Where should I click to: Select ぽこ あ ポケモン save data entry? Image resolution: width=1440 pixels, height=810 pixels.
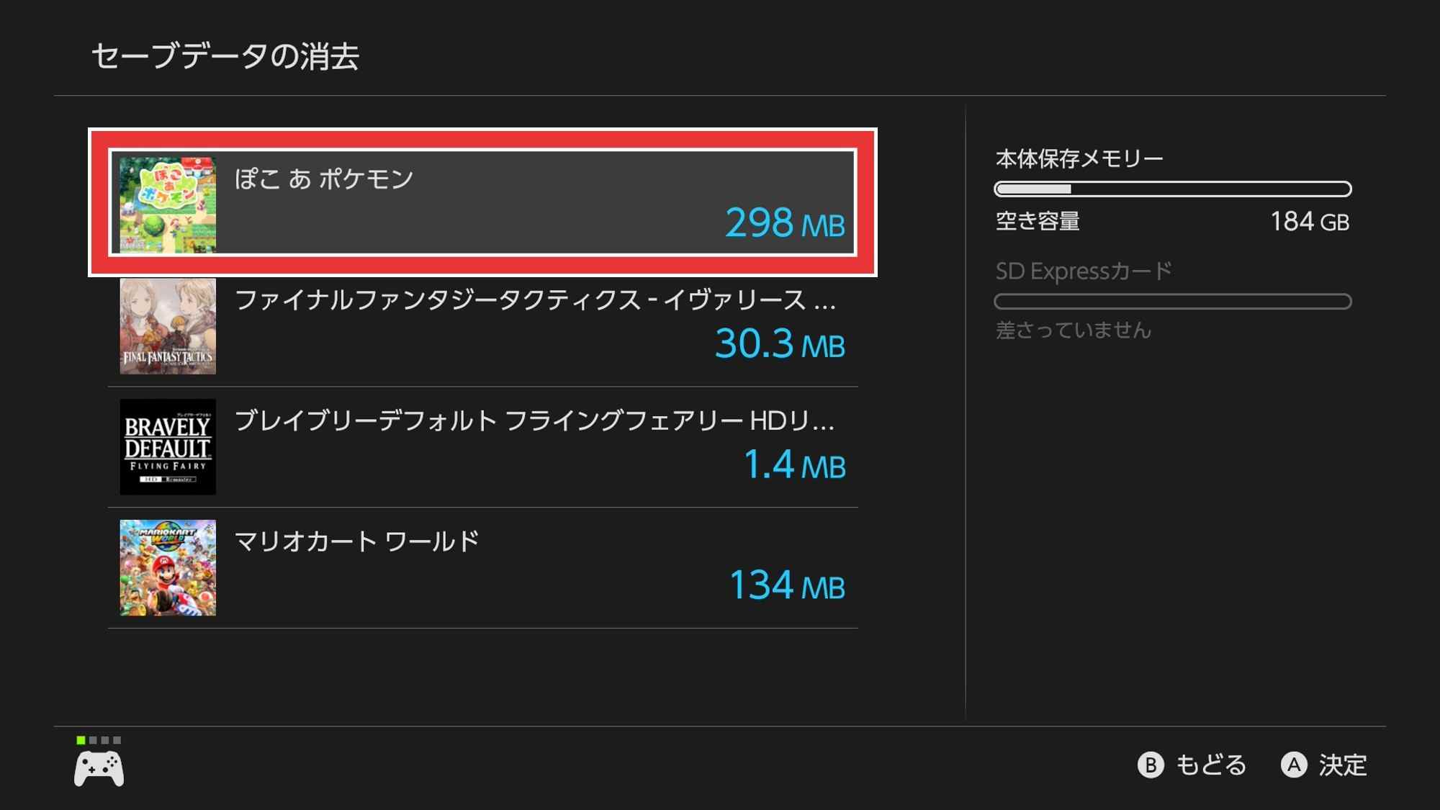click(482, 202)
